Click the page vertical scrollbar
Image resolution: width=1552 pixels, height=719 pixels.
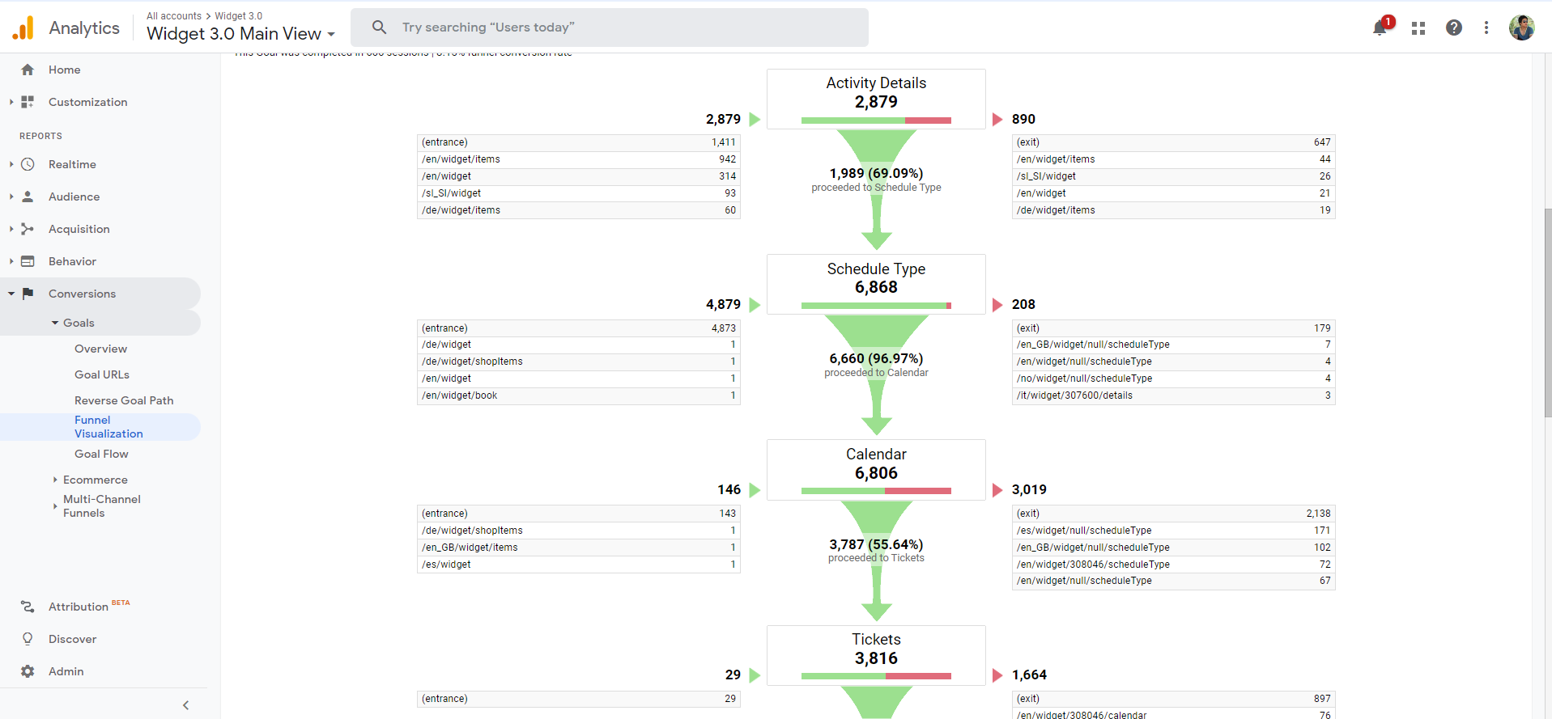[x=1548, y=311]
